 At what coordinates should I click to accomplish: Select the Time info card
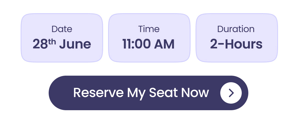click(149, 38)
